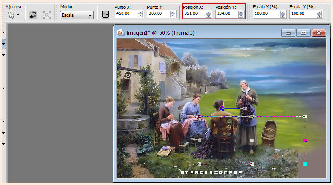Increase Posición X with the up arrow
The image size is (333, 185).
click(x=209, y=13)
